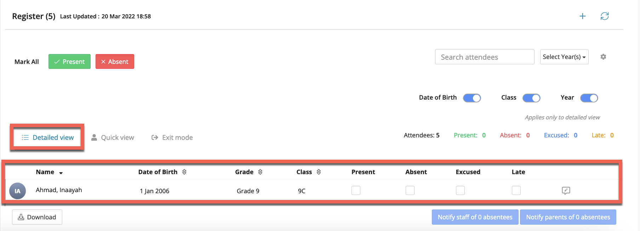This screenshot has height=231, width=640.
Task: Open the Select Year(s) dropdown
Action: (x=564, y=57)
